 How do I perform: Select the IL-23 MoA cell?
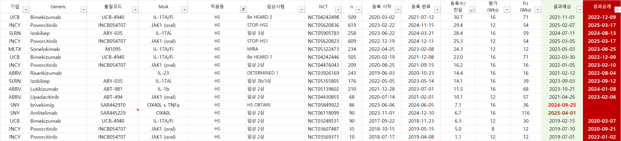tap(163, 73)
